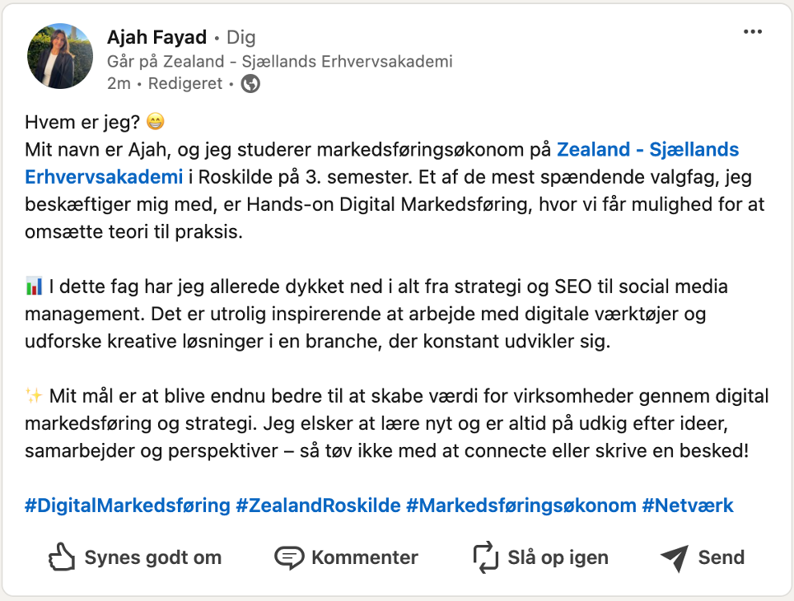This screenshot has height=601, width=794.
Task: Click the globe visibility icon
Action: 250,84
